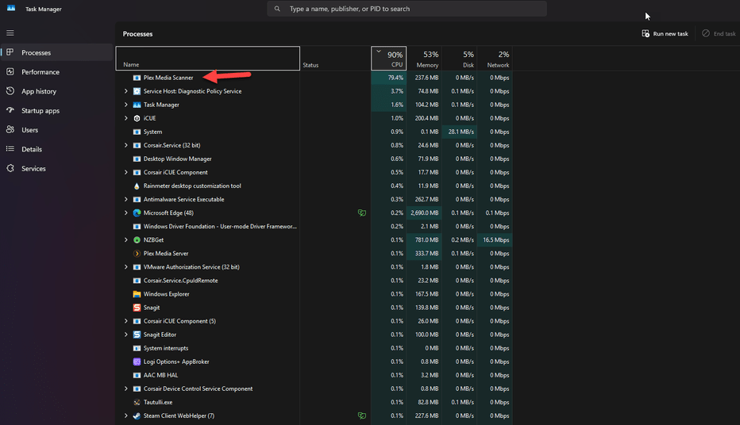The image size is (740, 425).
Task: Open the Services page
Action: point(57,168)
